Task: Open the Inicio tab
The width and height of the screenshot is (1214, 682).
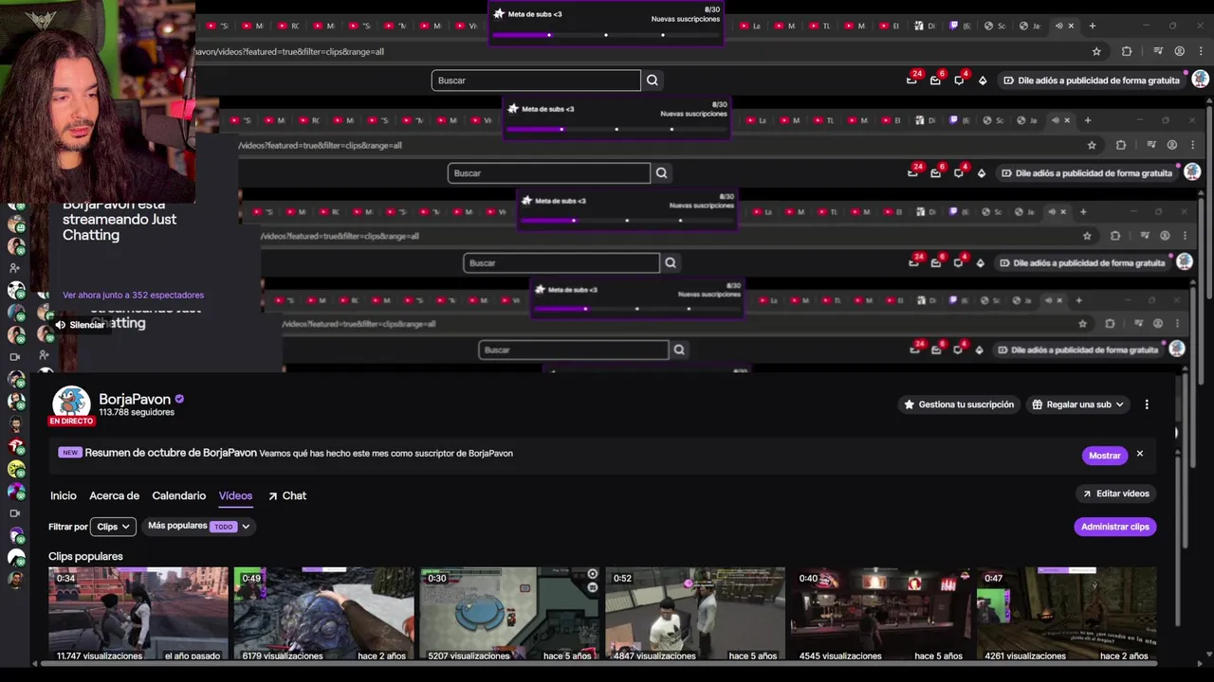Action: (64, 495)
